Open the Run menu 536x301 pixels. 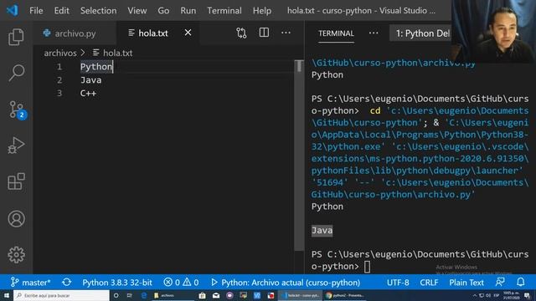tap(188, 11)
